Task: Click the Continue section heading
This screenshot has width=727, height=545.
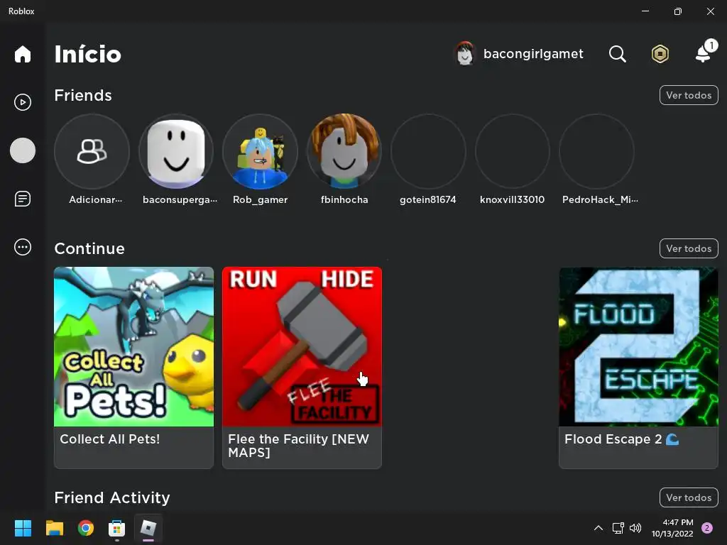Action: (x=89, y=248)
